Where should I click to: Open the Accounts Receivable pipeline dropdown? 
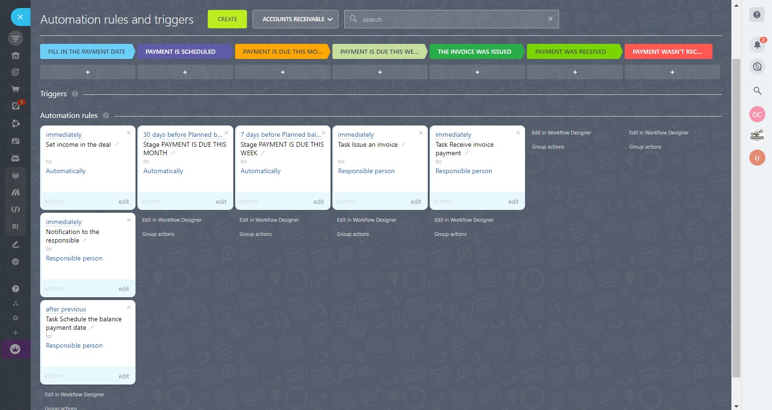coord(295,19)
